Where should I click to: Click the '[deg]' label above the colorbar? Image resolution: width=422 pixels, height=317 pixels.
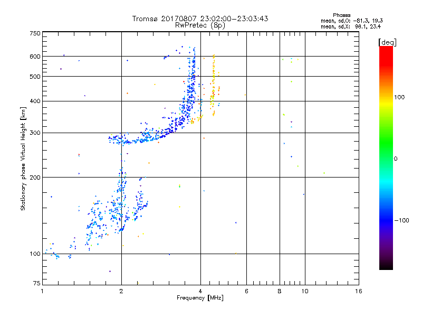(387, 42)
